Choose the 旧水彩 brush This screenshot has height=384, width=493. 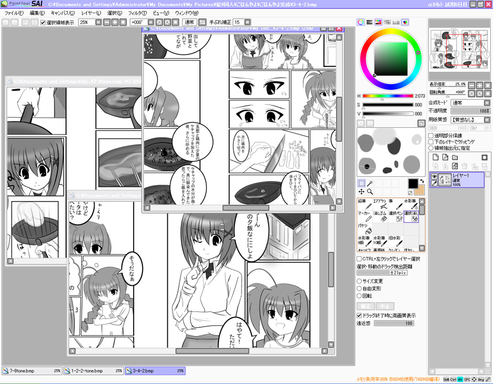[x=395, y=241]
